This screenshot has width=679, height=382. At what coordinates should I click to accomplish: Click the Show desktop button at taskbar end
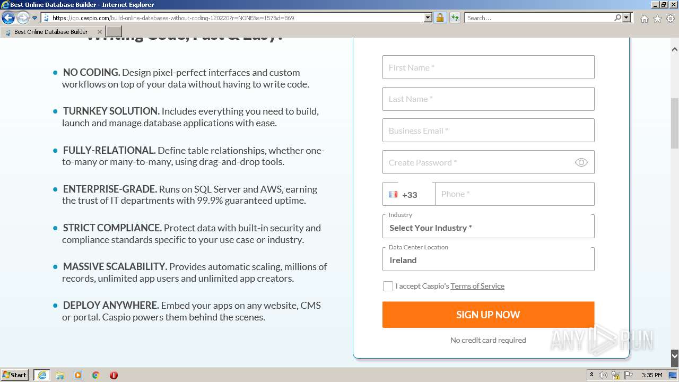click(673, 375)
